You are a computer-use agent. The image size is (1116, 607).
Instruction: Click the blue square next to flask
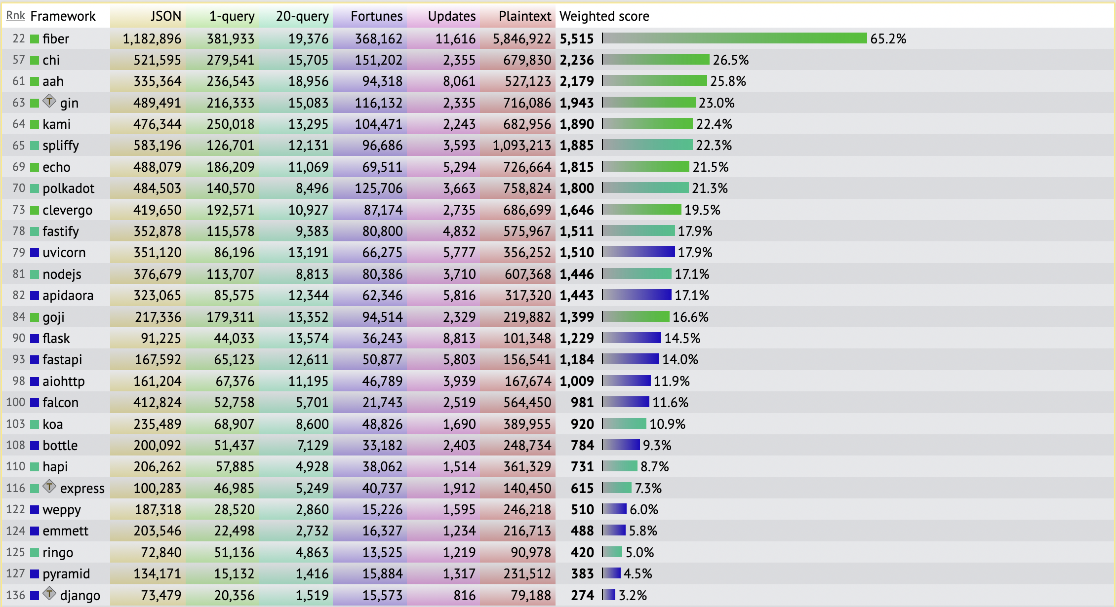(x=35, y=339)
